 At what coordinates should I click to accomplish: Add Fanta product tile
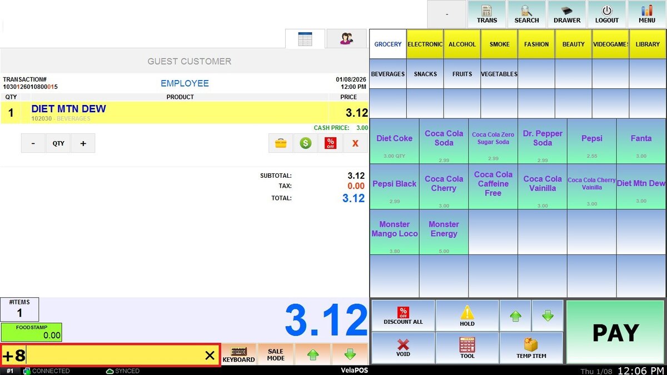click(x=641, y=141)
